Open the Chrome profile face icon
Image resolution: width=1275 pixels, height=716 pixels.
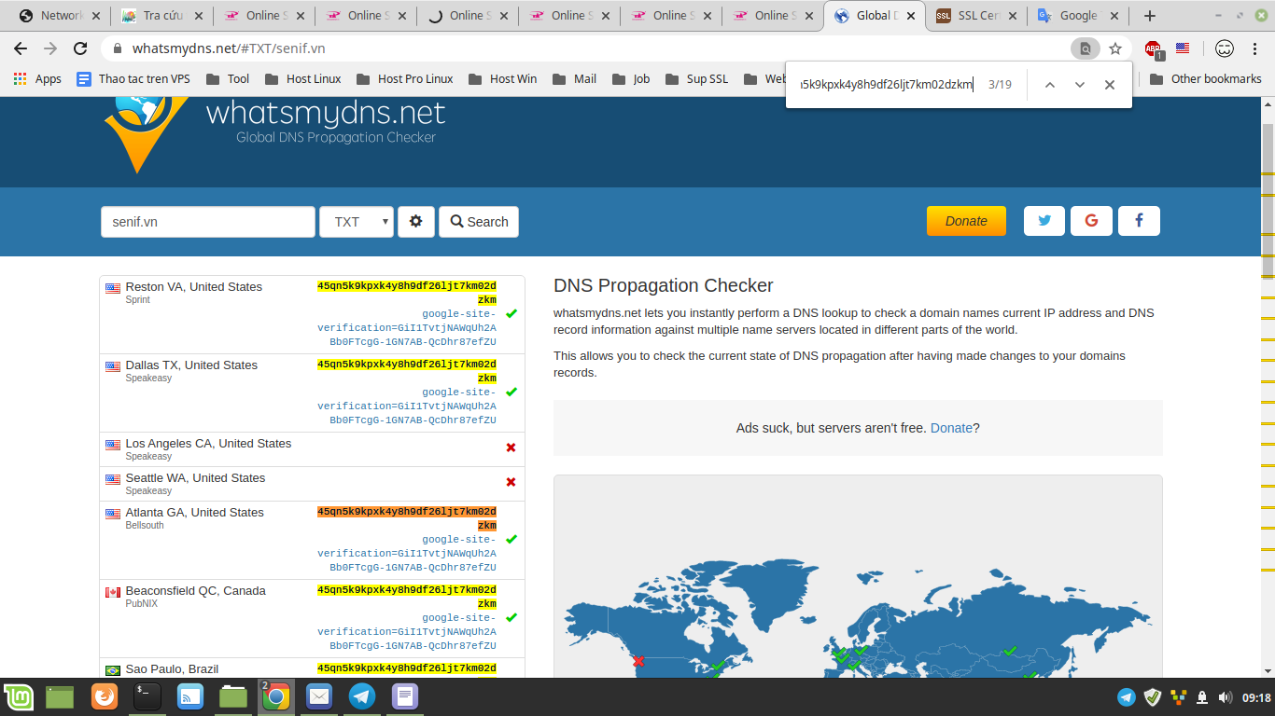point(1224,48)
